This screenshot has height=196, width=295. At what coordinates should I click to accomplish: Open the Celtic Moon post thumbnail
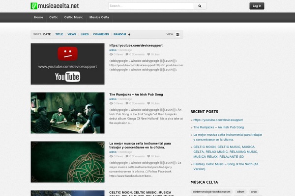tap(67, 193)
